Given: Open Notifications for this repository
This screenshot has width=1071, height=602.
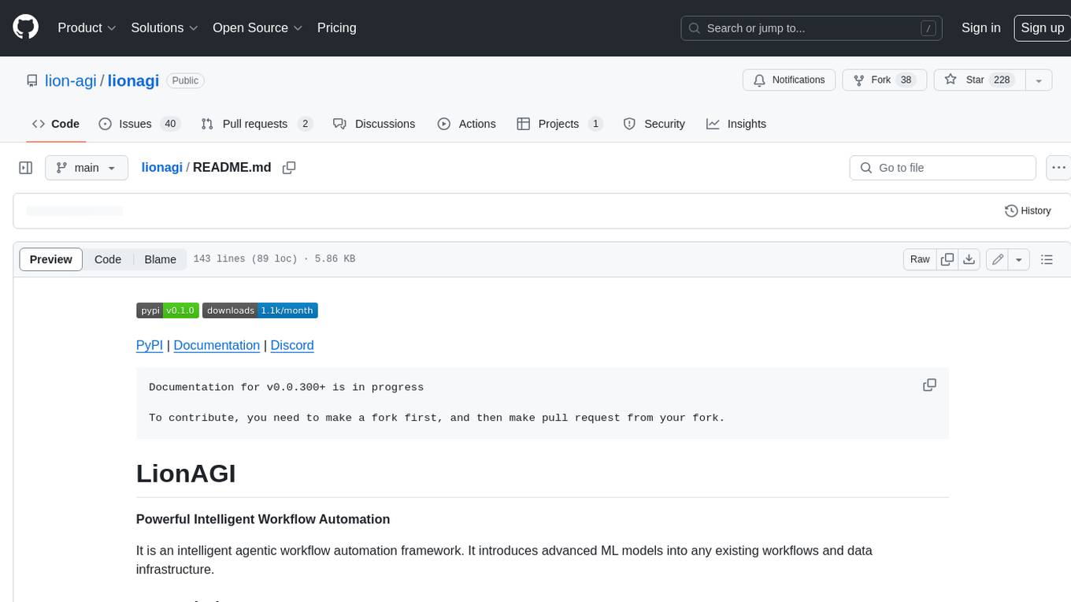Looking at the screenshot, I should 789,80.
